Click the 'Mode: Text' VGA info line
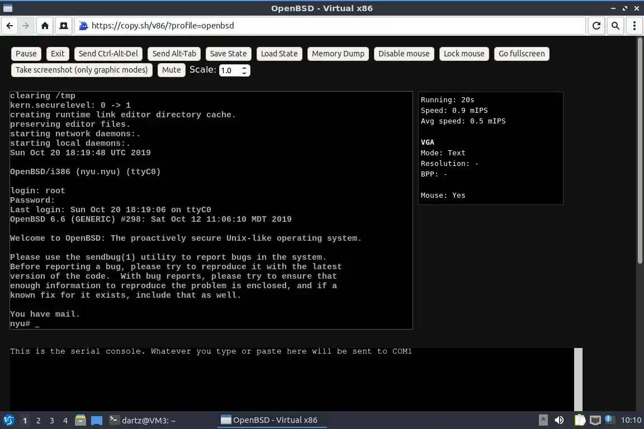 click(443, 152)
